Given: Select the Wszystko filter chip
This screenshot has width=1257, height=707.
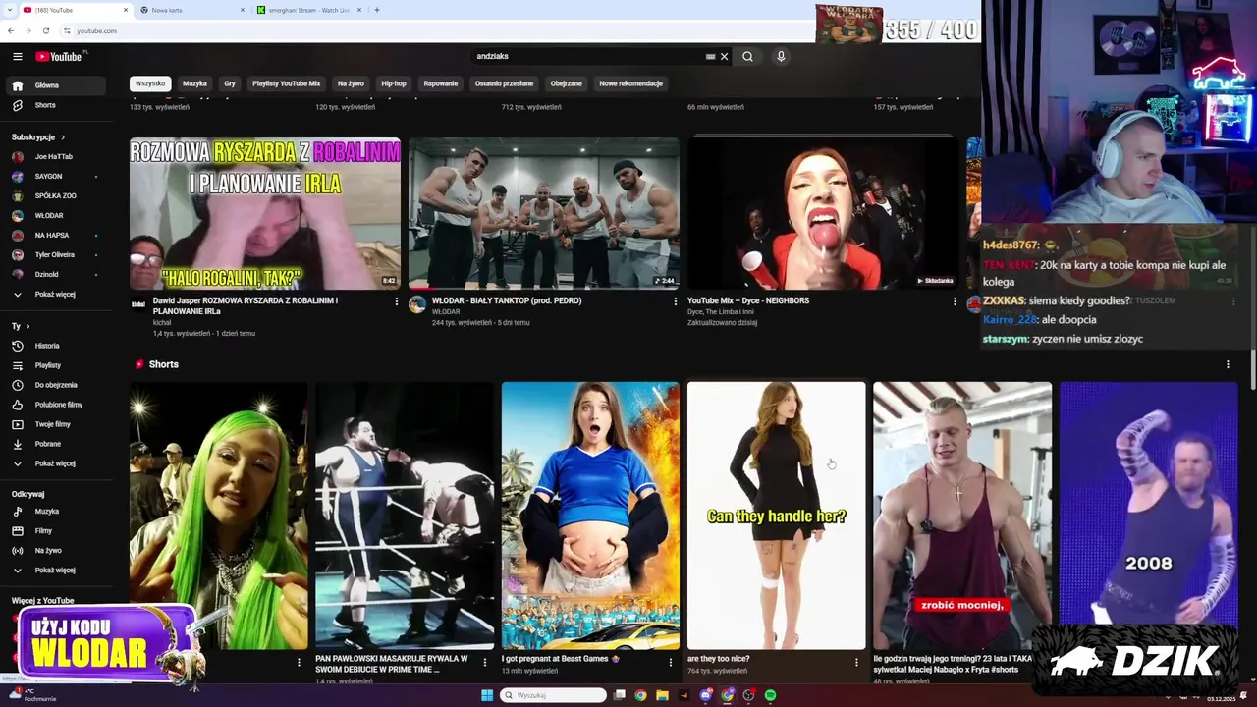Looking at the screenshot, I should click(x=150, y=83).
